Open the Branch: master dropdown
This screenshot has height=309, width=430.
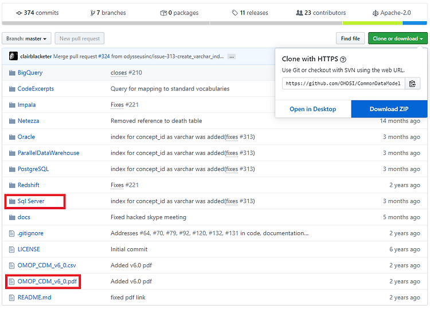click(x=26, y=38)
